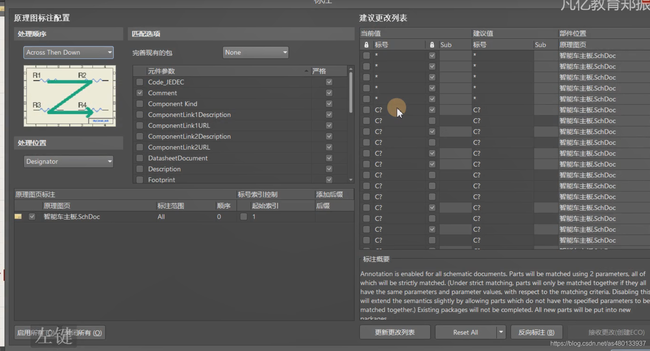650x351 pixels.
Task: Enable the Description parameter checkbox
Action: 139,169
